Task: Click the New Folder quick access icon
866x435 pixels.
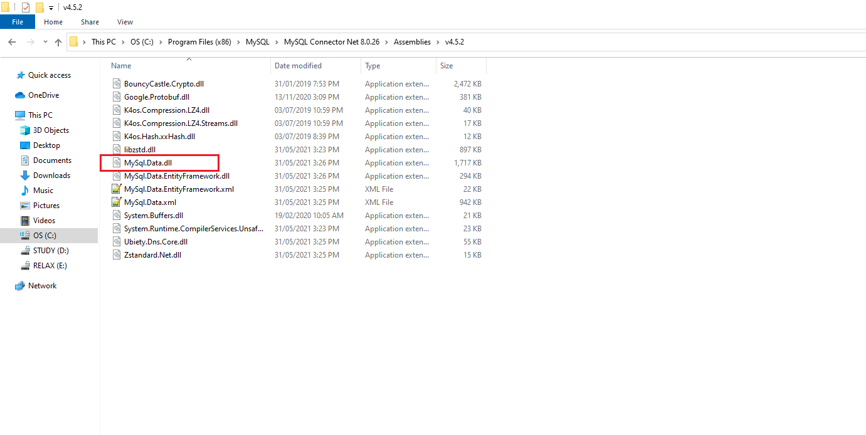Action: (40, 7)
